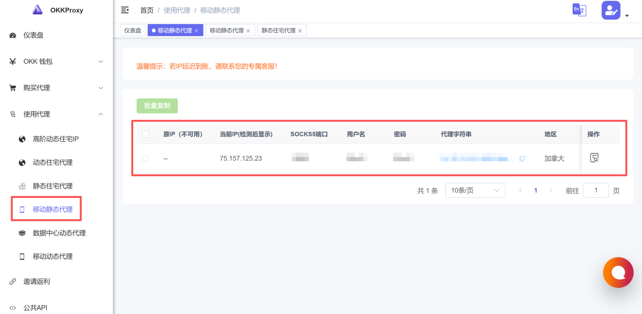Open user avatar menu
Viewport: 642px width, 314px height.
click(611, 10)
